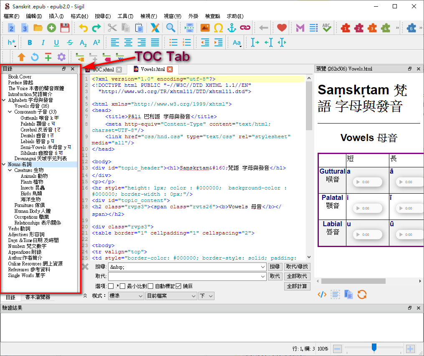Adjust the zoom slider handle
This screenshot has width=424, height=356.
[x=374, y=347]
